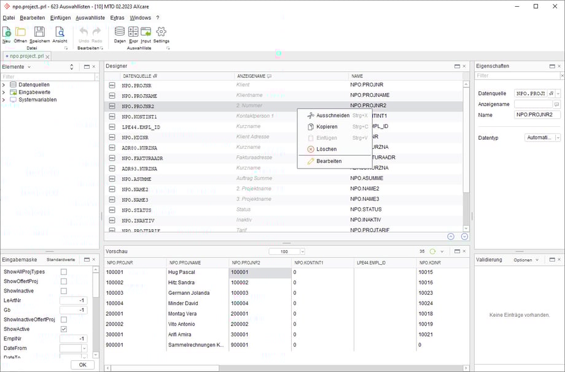
Task: Click the OK button in Eingabemaske
Action: [82, 365]
